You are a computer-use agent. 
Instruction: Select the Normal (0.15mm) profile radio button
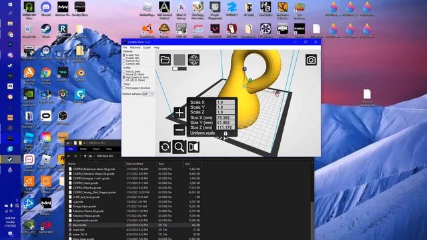[x=124, y=74]
